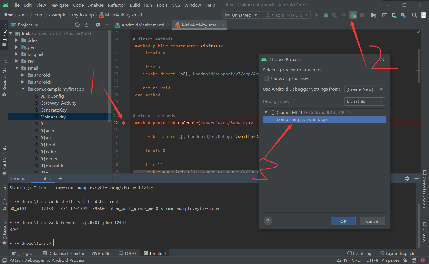Click Run with Coverage icon
The image size is (429, 264).
point(335,15)
